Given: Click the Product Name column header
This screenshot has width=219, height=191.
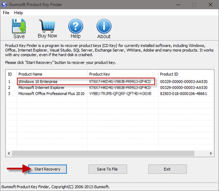Looking at the screenshot, I should (52, 74).
